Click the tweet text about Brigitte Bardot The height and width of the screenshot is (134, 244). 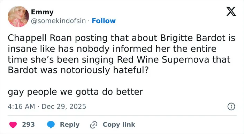pyautogui.click(x=121, y=54)
